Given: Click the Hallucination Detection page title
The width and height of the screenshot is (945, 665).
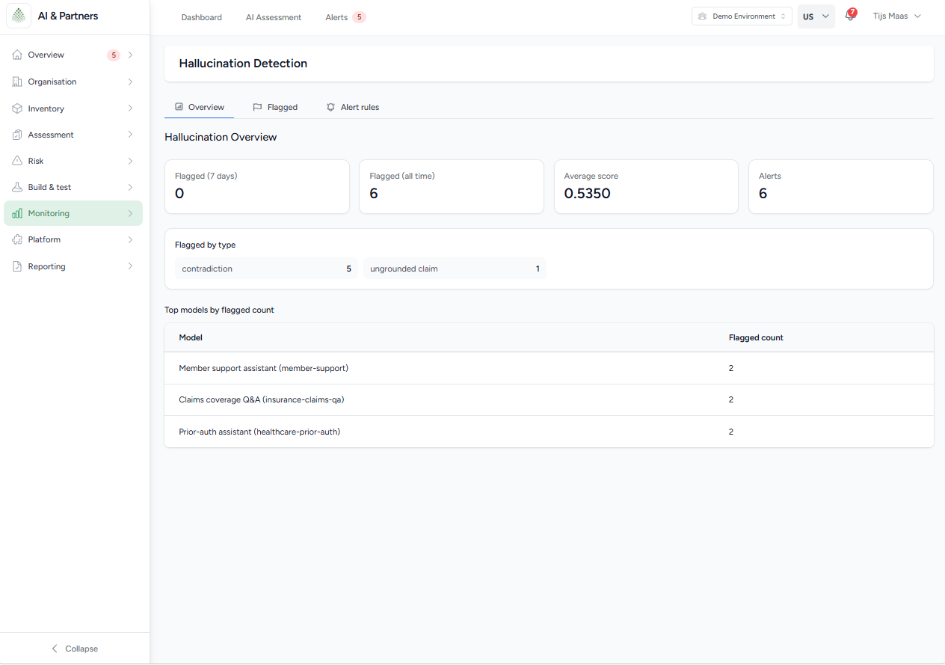Looking at the screenshot, I should coord(243,64).
